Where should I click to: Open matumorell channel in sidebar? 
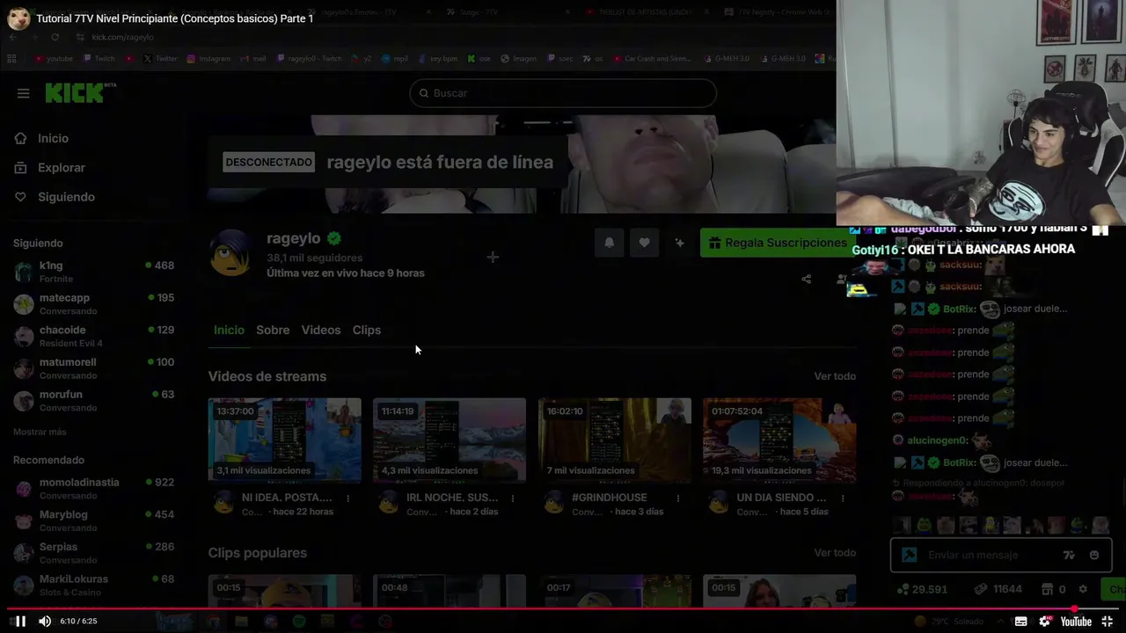point(93,368)
